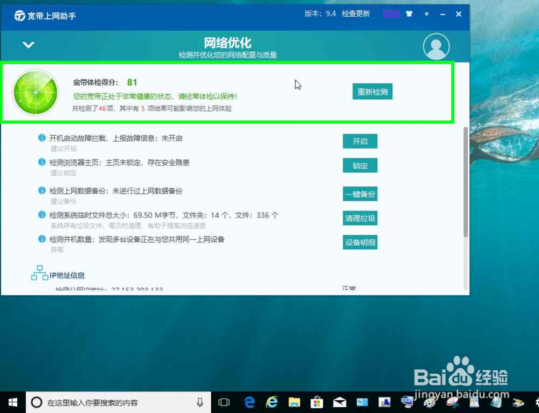Click the skin-change shirt icon in titlebar
The width and height of the screenshot is (539, 413).
pyautogui.click(x=408, y=15)
